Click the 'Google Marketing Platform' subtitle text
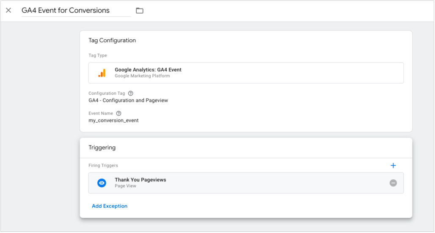This screenshot has width=435, height=233. [x=142, y=76]
